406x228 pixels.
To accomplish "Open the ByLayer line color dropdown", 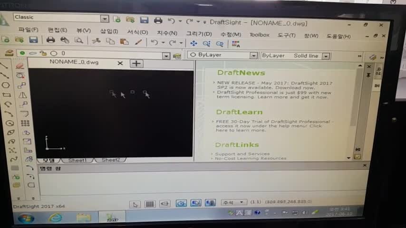I will [253, 56].
